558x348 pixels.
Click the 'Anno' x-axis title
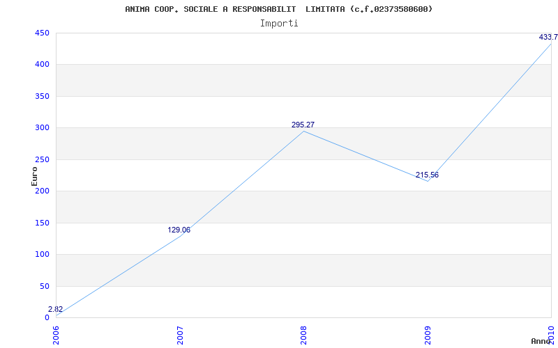click(541, 341)
